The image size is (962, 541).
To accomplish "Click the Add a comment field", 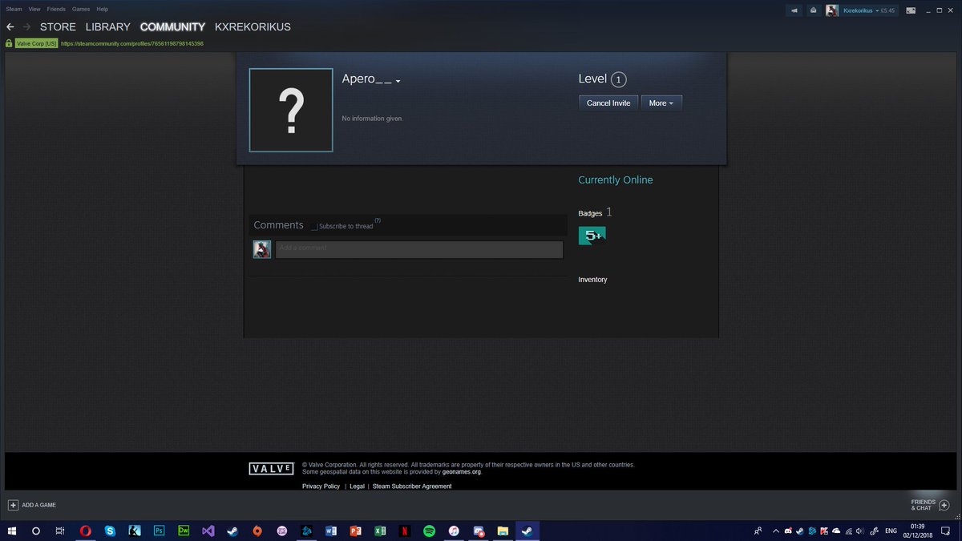I will [419, 249].
